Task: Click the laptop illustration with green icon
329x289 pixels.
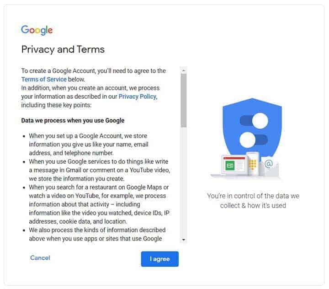Action: [233, 165]
